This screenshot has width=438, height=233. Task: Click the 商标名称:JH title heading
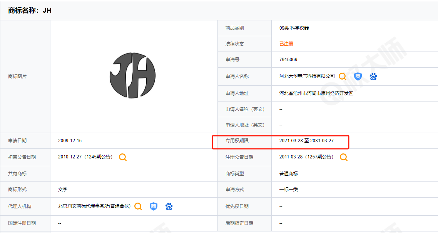[x=30, y=11]
